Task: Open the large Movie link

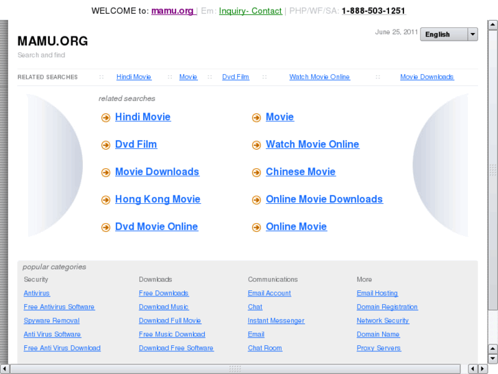Action: 279,117
